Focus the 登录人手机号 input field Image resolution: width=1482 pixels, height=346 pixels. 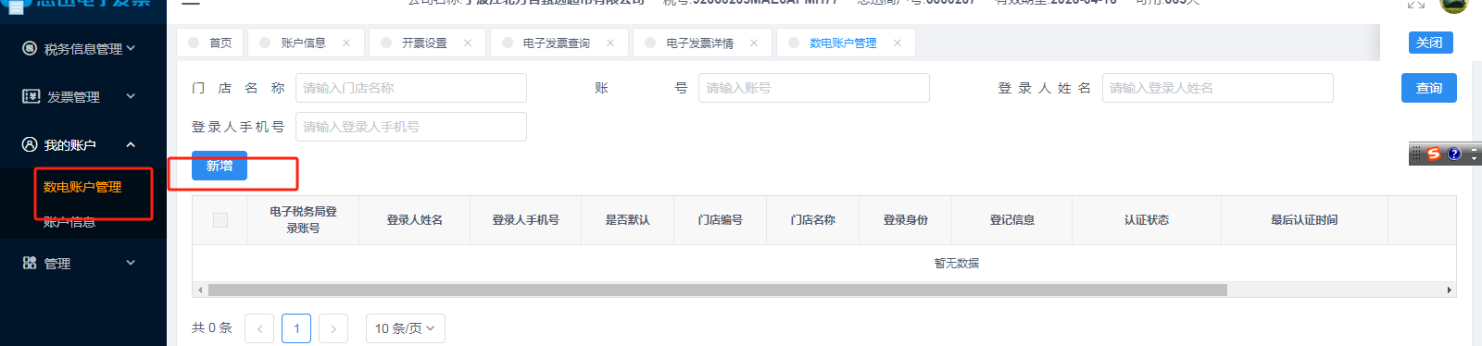click(x=411, y=127)
